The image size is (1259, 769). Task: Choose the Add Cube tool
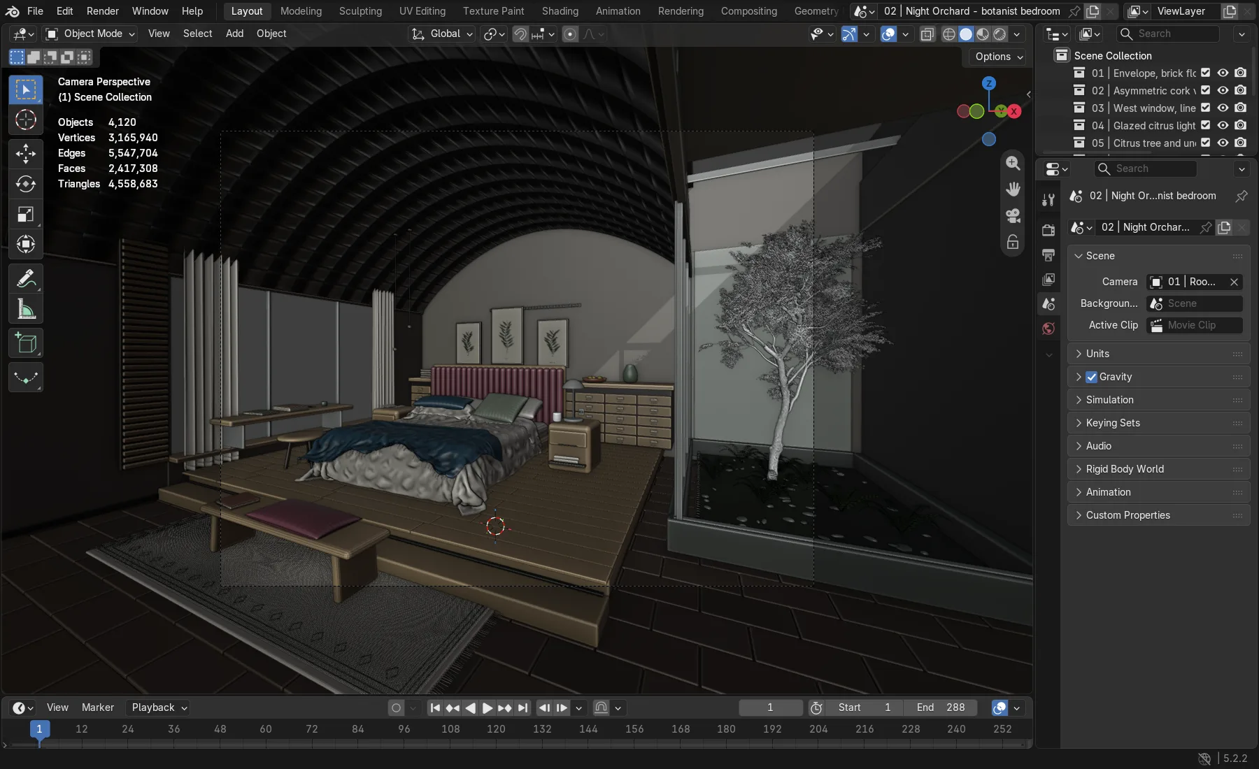click(x=26, y=343)
